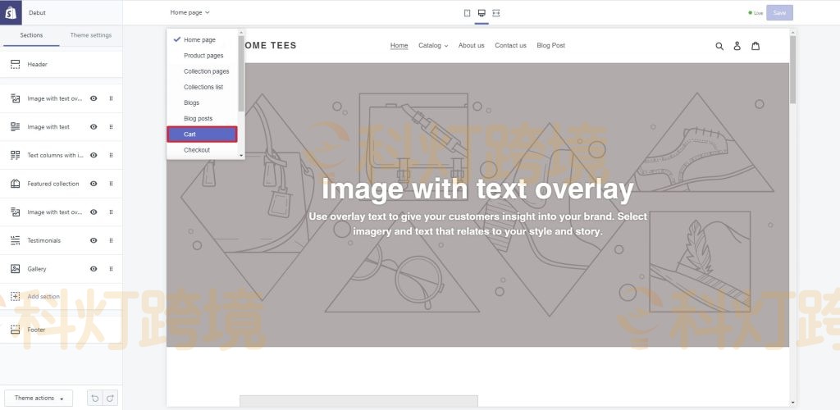
Task: Click the redo arrow button
Action: coord(110,399)
